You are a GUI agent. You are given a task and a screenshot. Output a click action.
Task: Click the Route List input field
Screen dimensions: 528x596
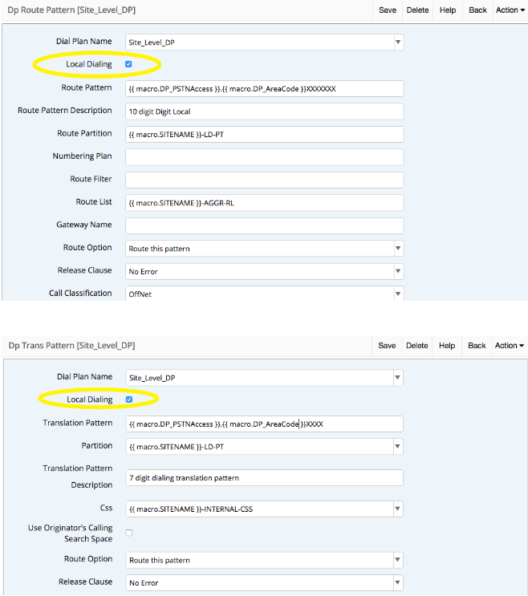coord(264,203)
